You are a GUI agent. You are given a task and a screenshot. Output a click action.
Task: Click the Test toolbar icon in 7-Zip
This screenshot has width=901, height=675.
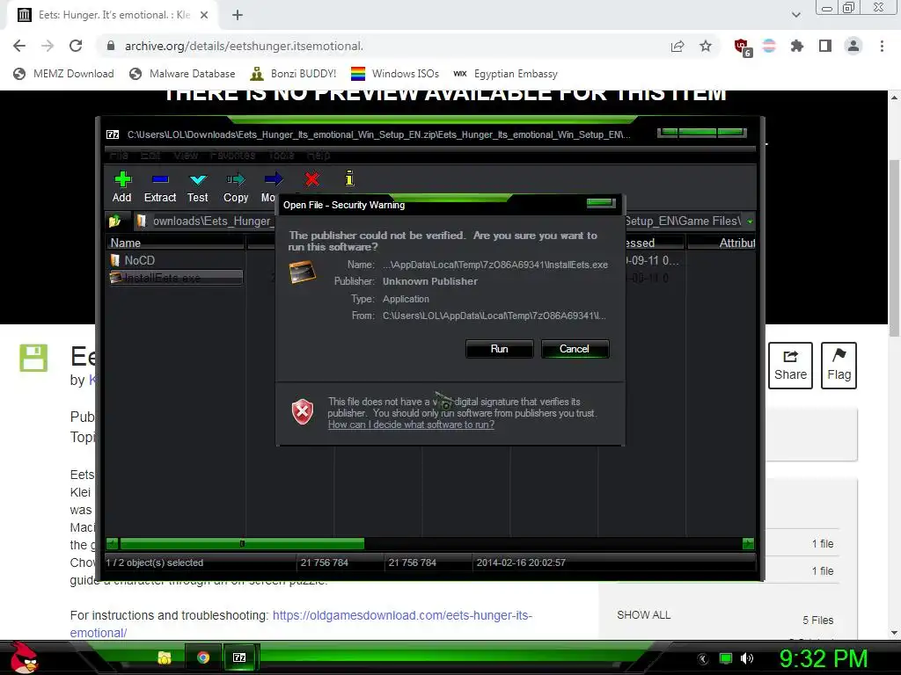pos(198,187)
